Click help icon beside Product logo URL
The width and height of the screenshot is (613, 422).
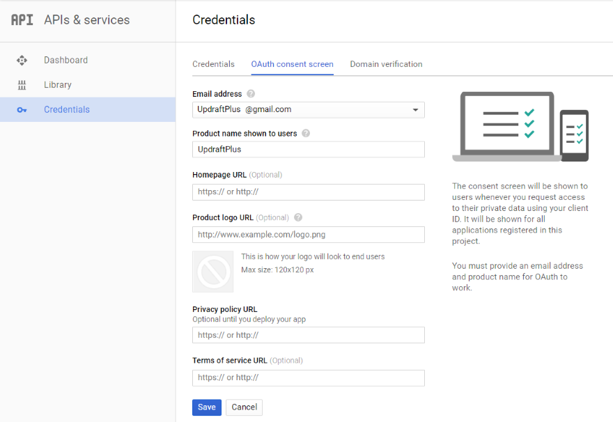[x=298, y=217]
